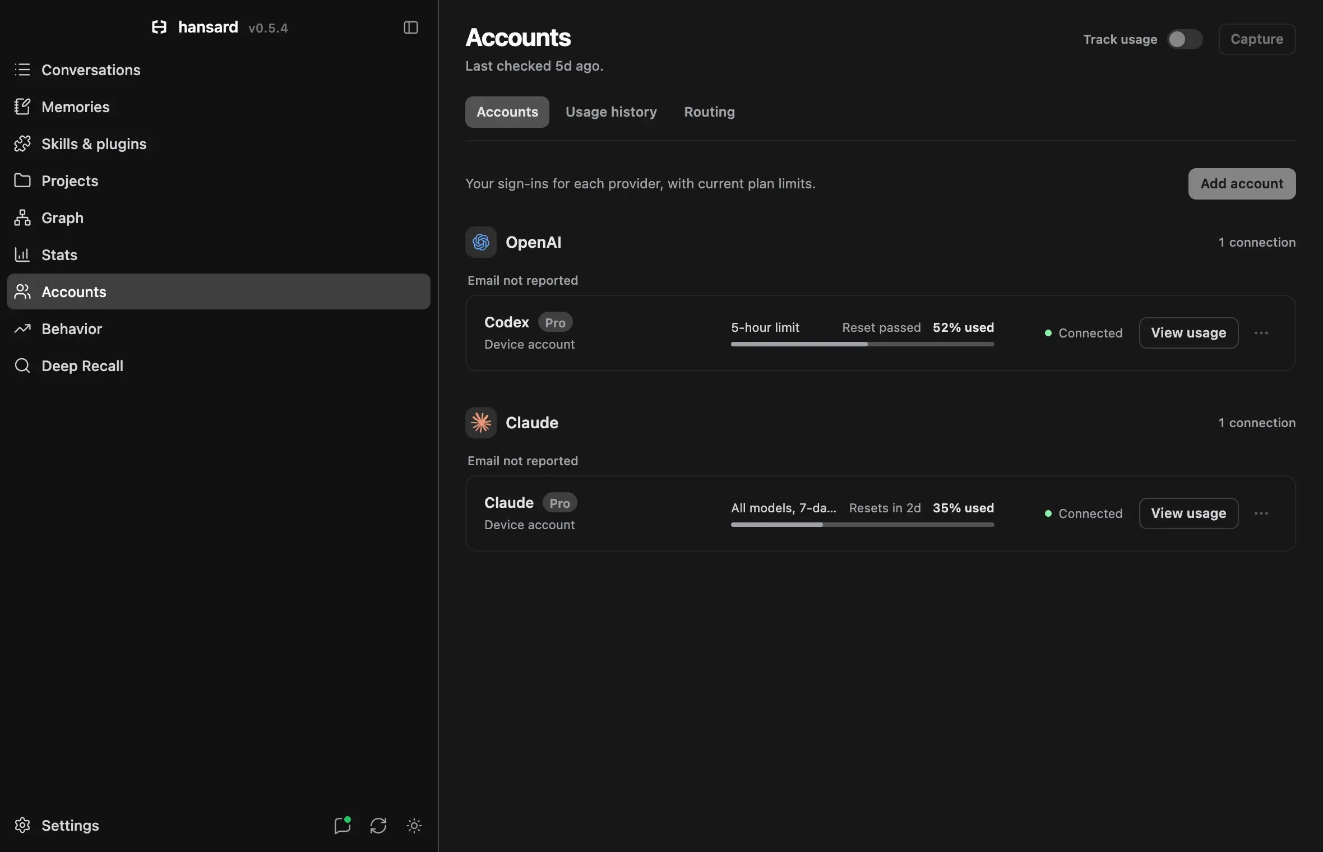The height and width of the screenshot is (852, 1323).
Task: Click the '52% used' text
Action: 963,327
